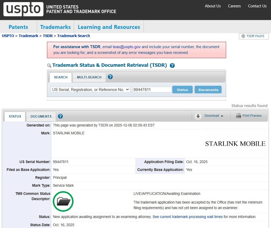Image resolution: width=271 pixels, height=228 pixels.
Task: Click the magnifying glass beside the TSDR heading
Action: click(x=49, y=65)
